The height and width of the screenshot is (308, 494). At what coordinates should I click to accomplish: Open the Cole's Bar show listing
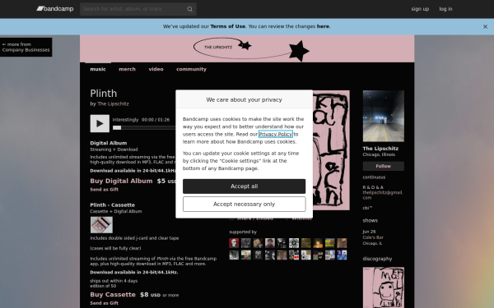[373, 237]
